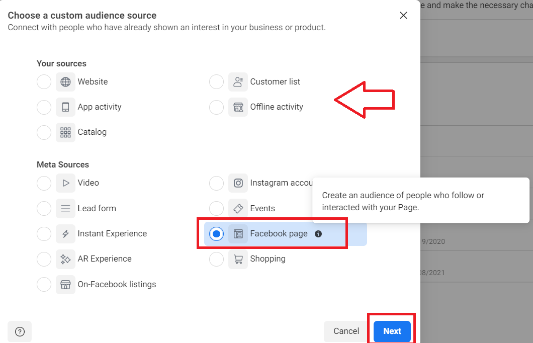Click the Facebook page label text
The image size is (533, 343).
[x=279, y=233]
